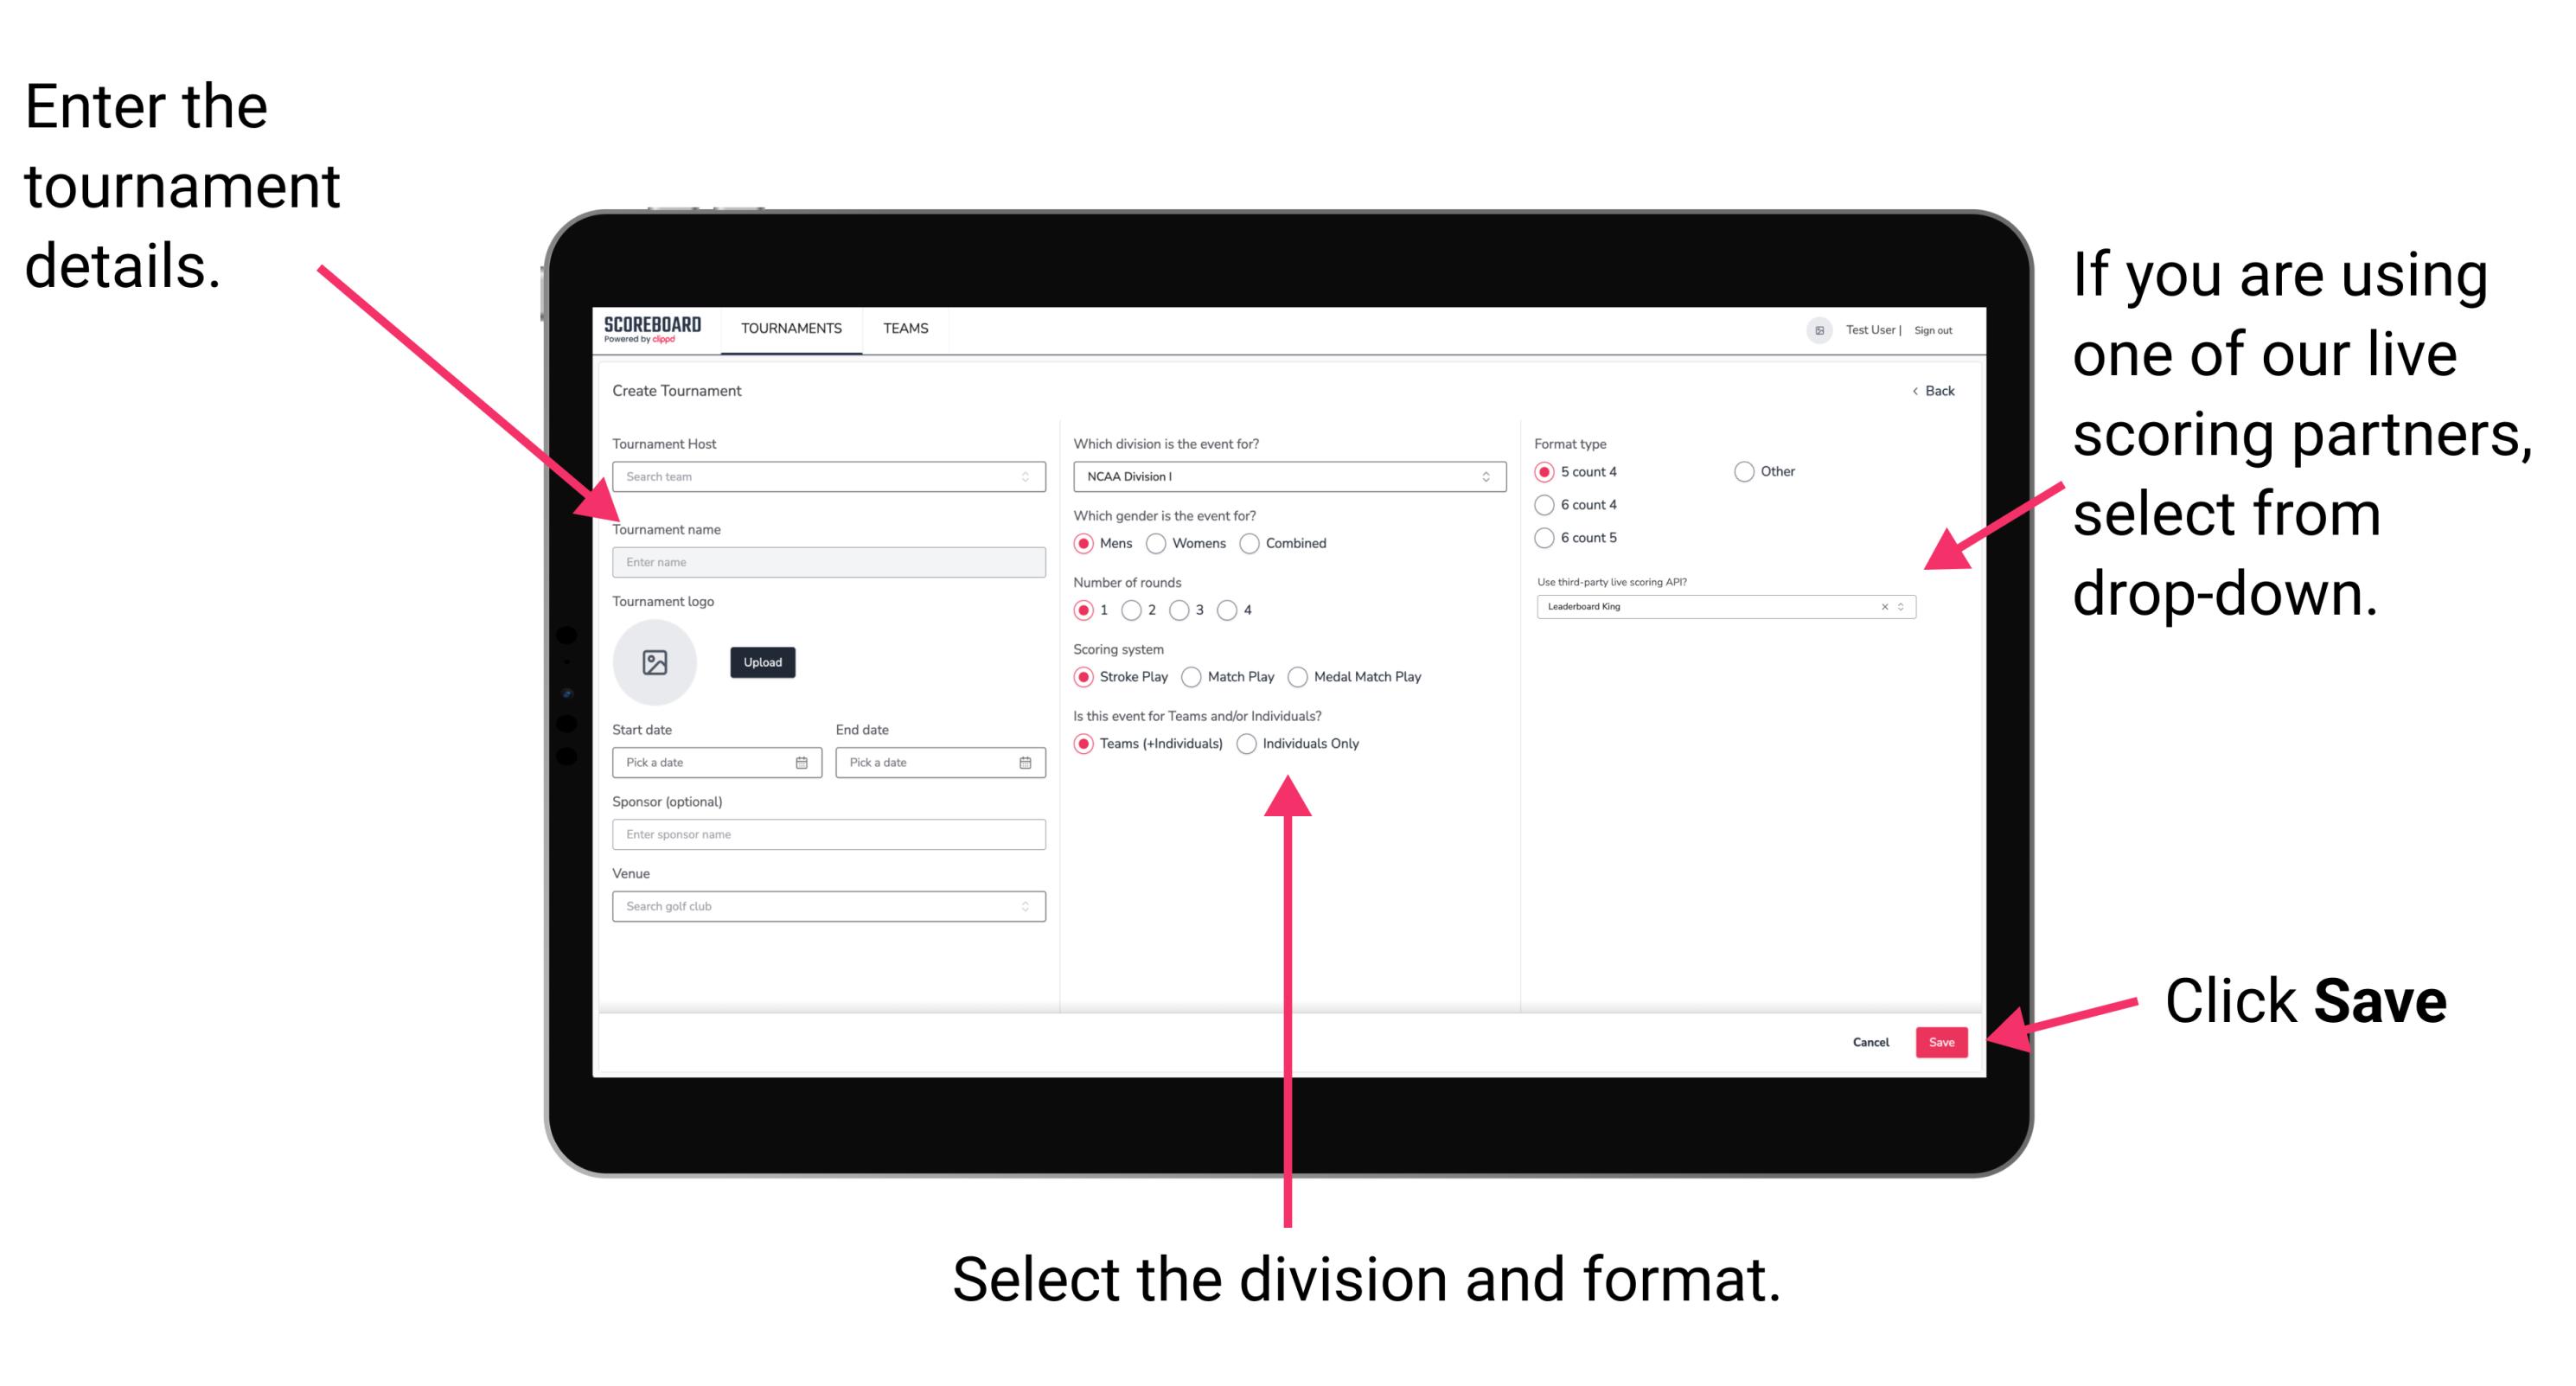The width and height of the screenshot is (2576, 1386).
Task: Expand the Venue golf club dropdown
Action: point(1026,906)
